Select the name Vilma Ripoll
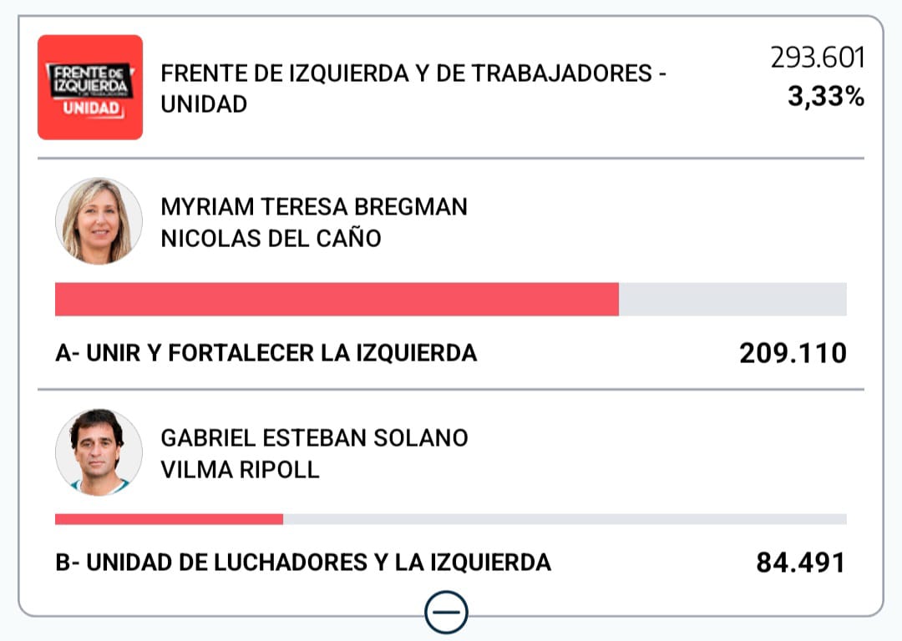The image size is (902, 641). (240, 469)
